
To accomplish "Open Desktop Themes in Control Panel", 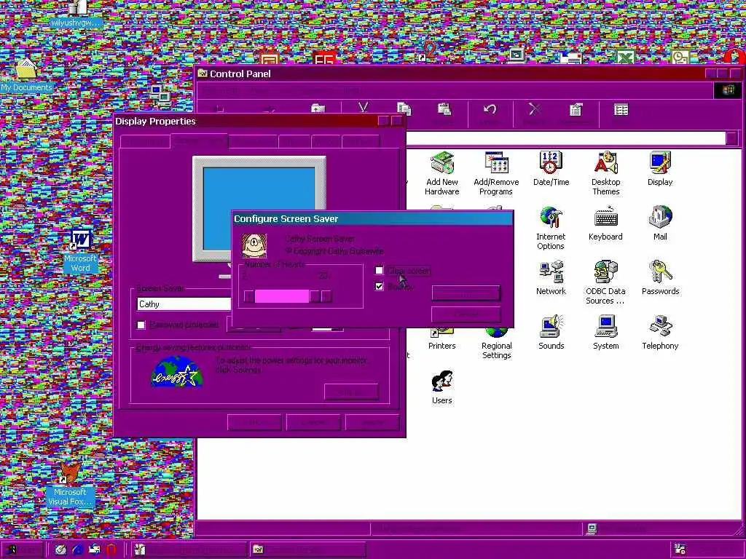I will (x=605, y=173).
